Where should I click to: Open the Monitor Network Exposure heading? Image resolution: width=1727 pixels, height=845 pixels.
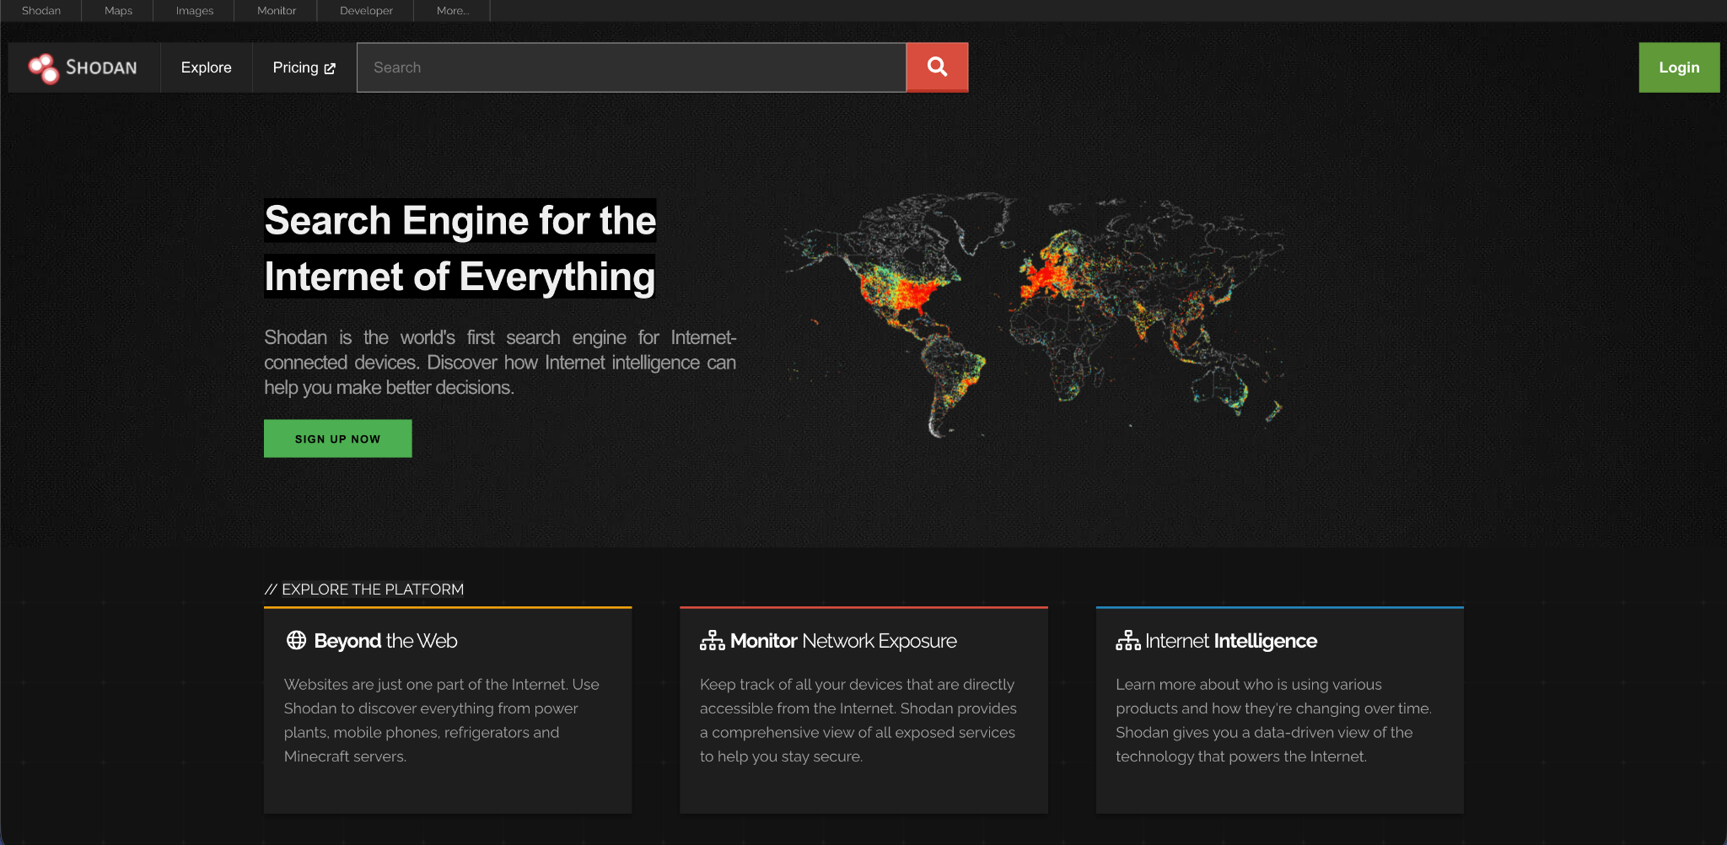pos(843,641)
